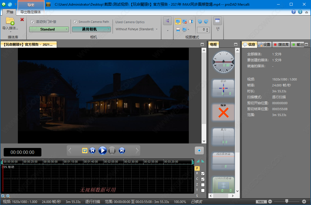Open the Without Fisheye (Standard) optics dropdown
The width and height of the screenshot is (311, 205).
(x=136, y=29)
